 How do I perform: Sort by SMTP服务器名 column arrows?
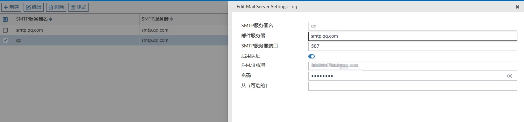coord(51,19)
